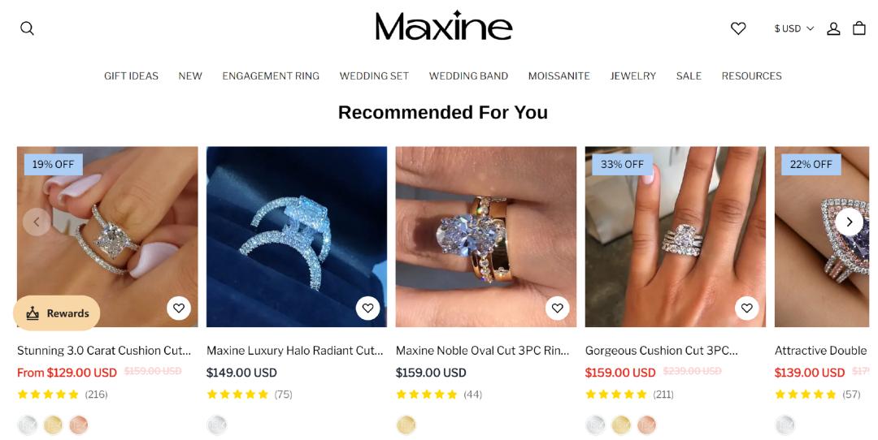Select rose gold swatch under Stunning 3.0 Carat
This screenshot has height=440, width=878.
[x=79, y=425]
